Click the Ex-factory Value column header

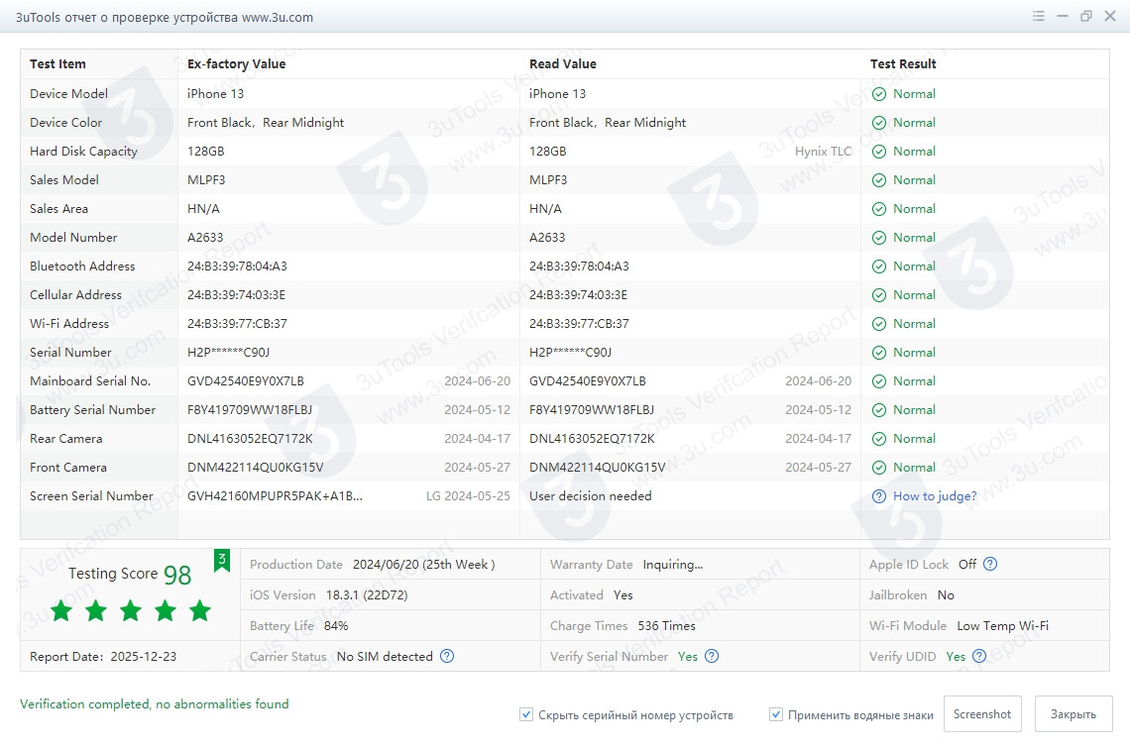[236, 64]
